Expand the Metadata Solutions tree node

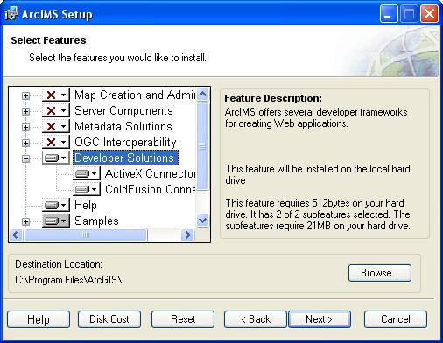pyautogui.click(x=25, y=127)
